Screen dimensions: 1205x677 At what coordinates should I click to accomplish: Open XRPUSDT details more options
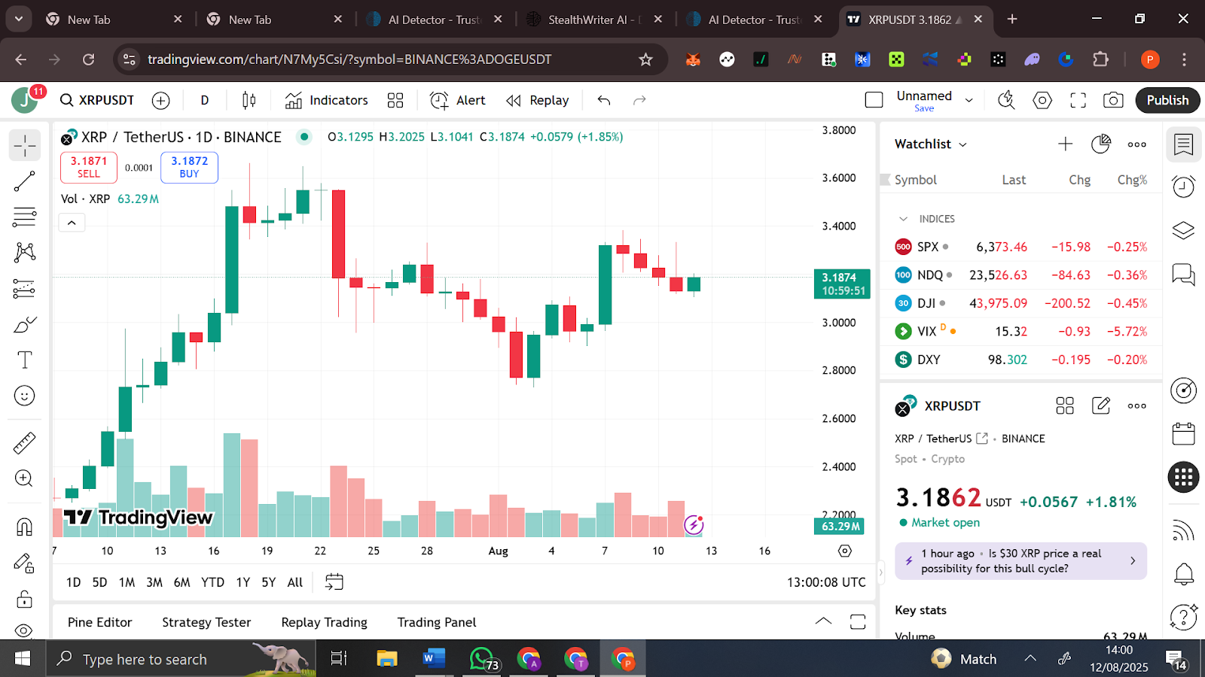(1137, 406)
